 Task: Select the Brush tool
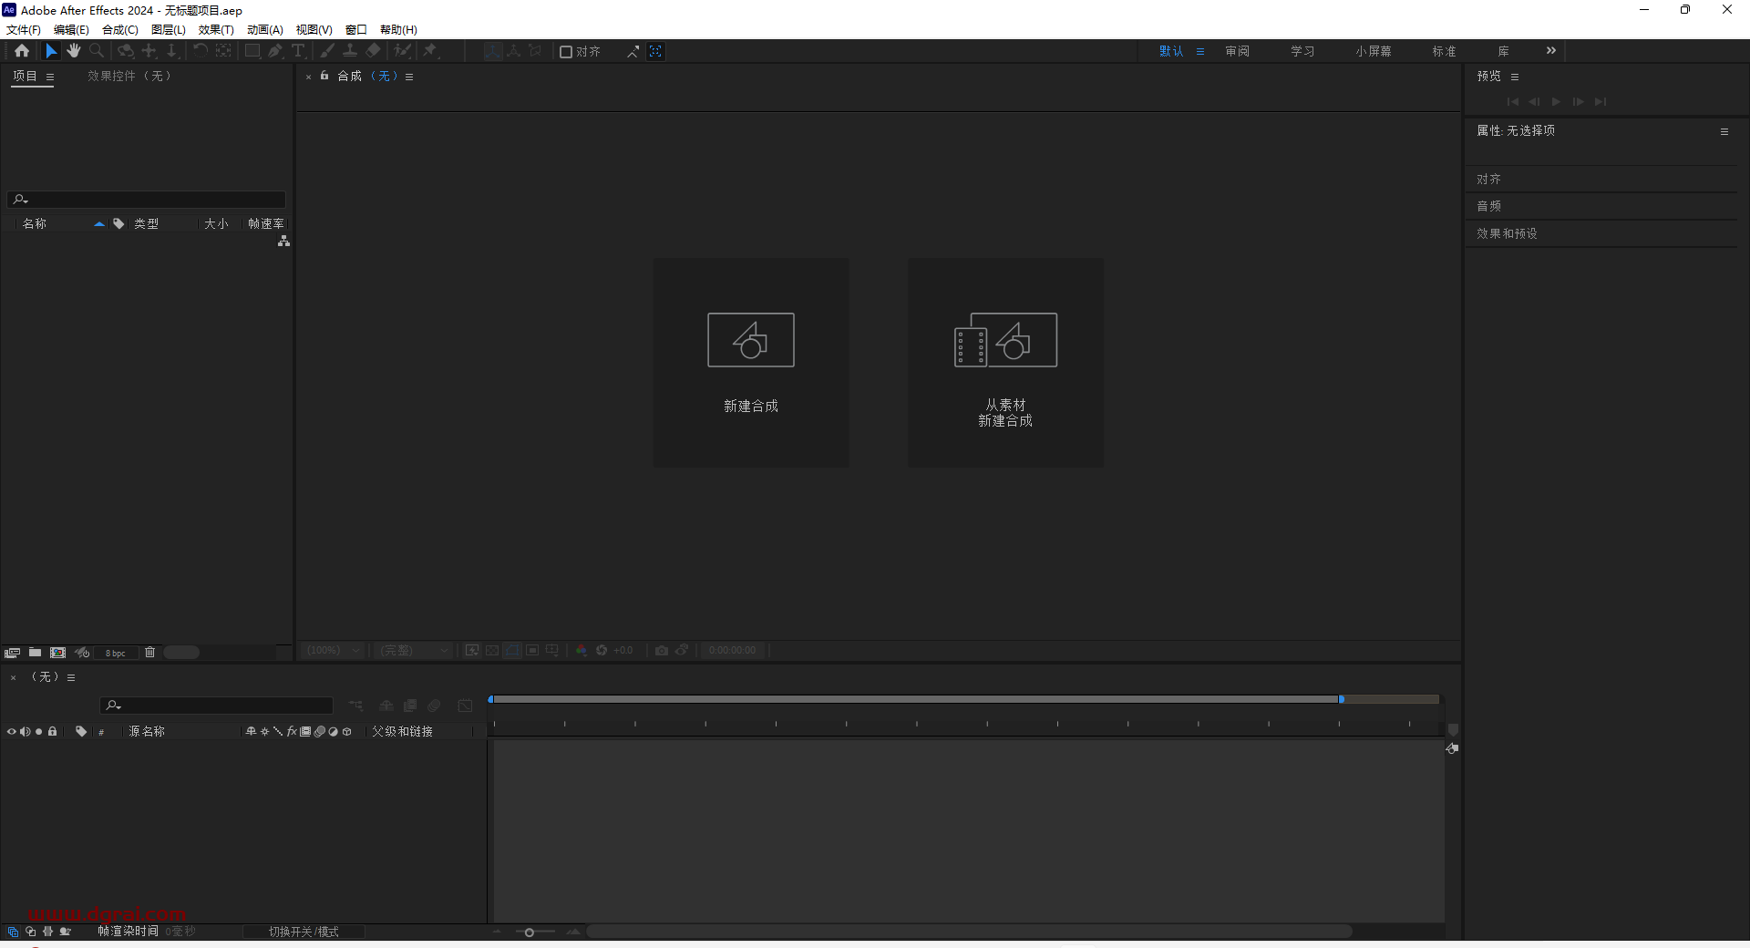tap(327, 51)
